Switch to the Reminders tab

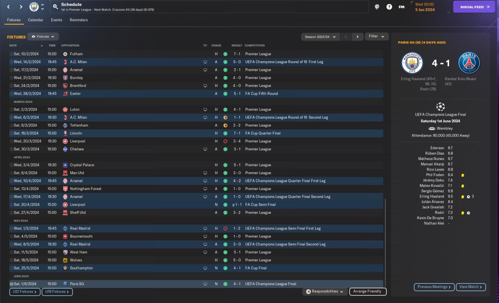[79, 20]
